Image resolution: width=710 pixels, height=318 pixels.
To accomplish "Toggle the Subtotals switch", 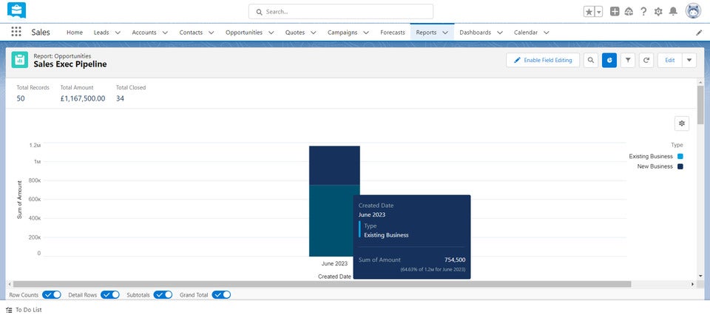I will 163,295.
